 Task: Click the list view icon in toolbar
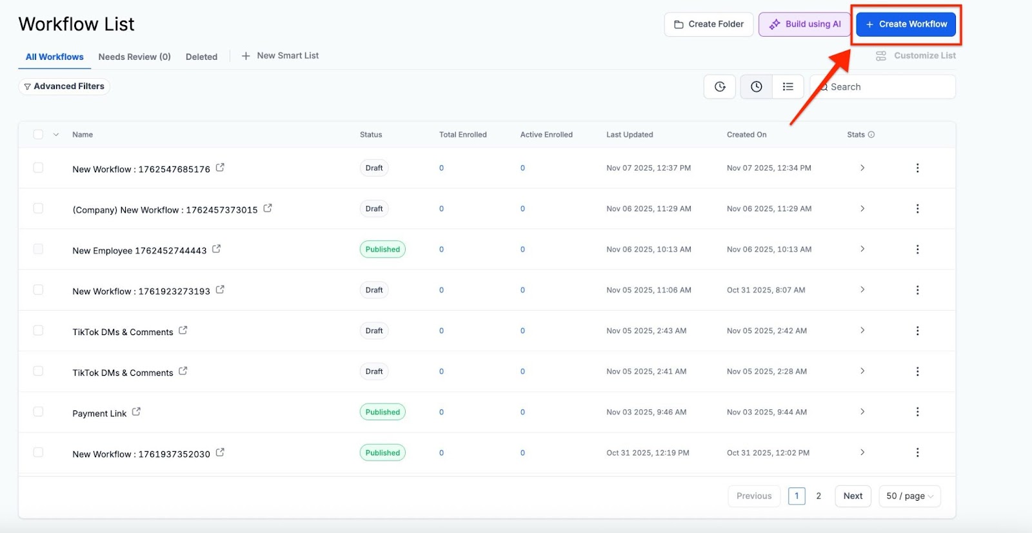pos(788,86)
